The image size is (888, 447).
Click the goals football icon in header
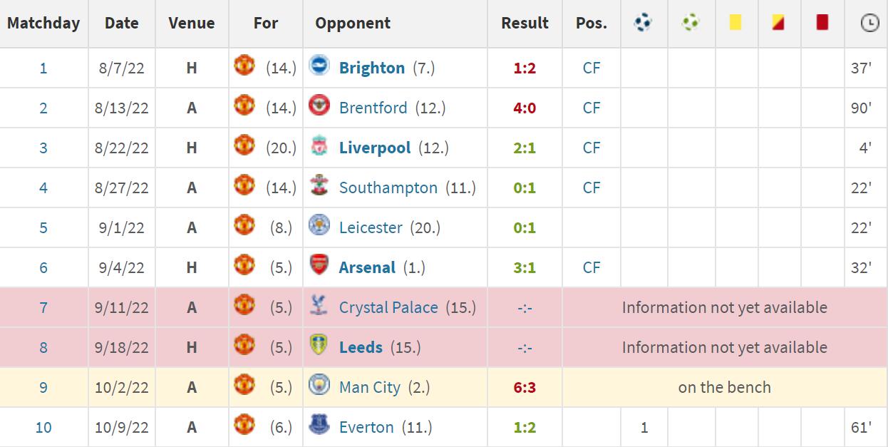[643, 23]
